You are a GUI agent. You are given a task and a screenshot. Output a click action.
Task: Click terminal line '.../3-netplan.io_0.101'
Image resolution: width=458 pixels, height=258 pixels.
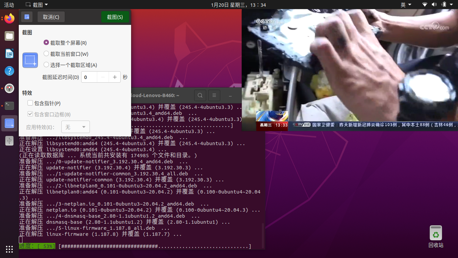(x=114, y=204)
